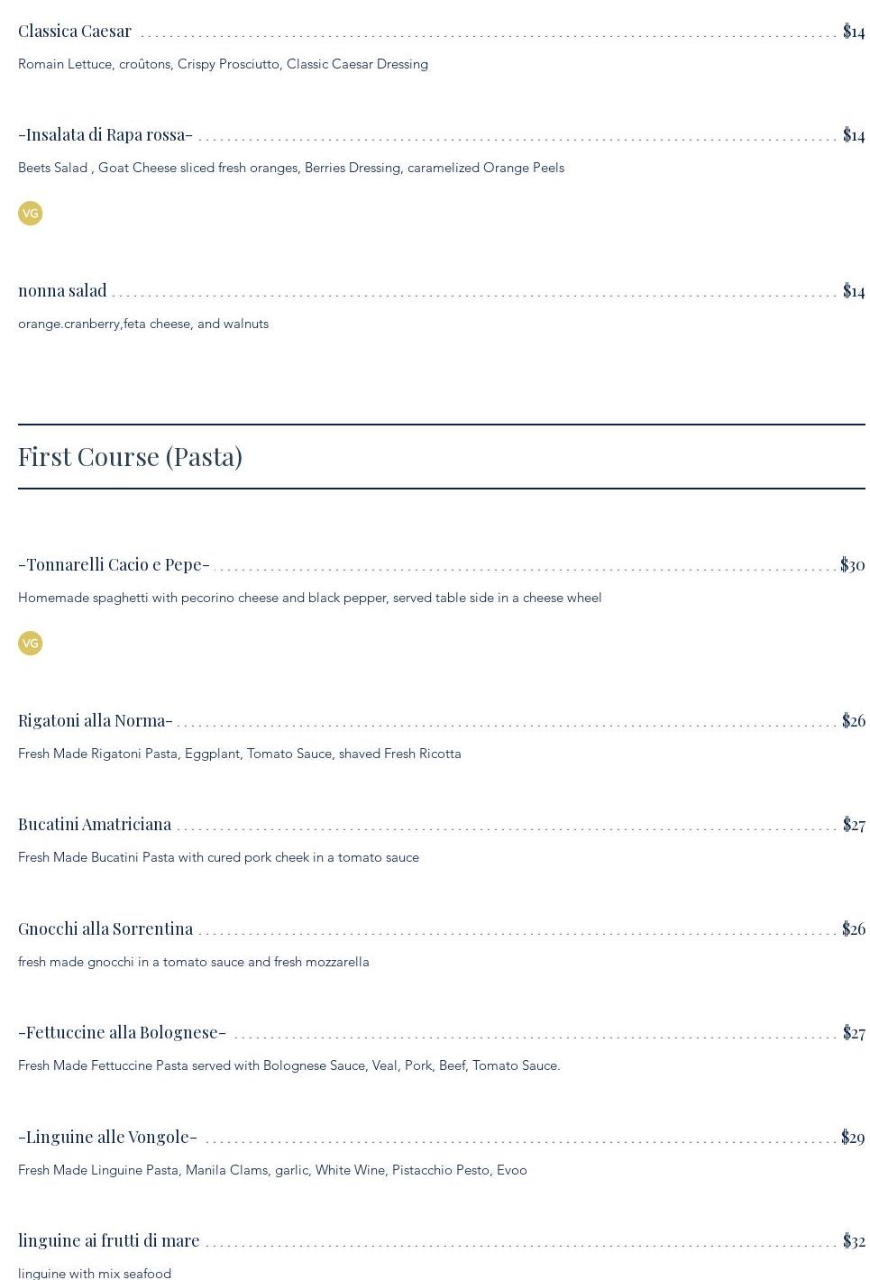
Task: Click the First Course (Pasta) section heading
Action: click(131, 457)
